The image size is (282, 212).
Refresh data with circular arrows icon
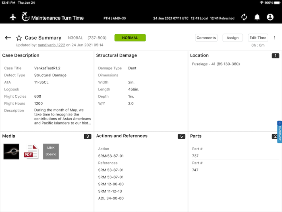244,17
